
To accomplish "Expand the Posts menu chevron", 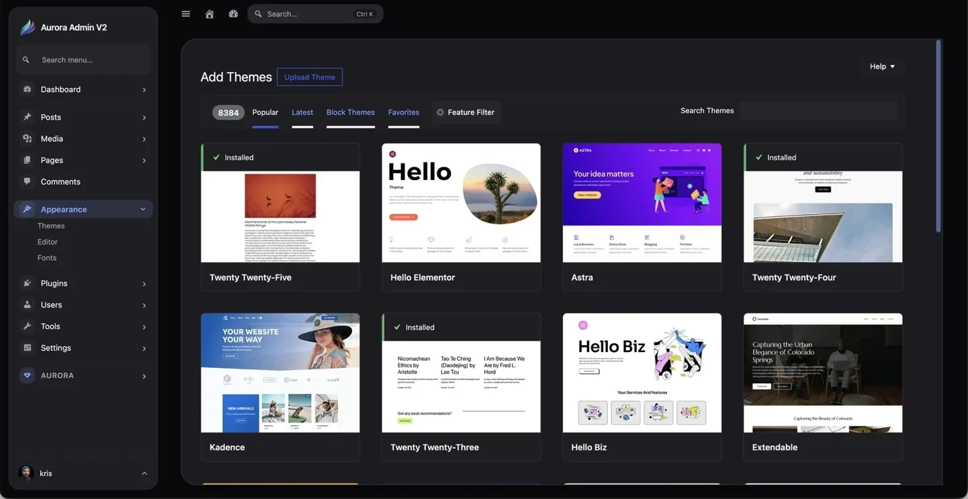I will click(144, 118).
